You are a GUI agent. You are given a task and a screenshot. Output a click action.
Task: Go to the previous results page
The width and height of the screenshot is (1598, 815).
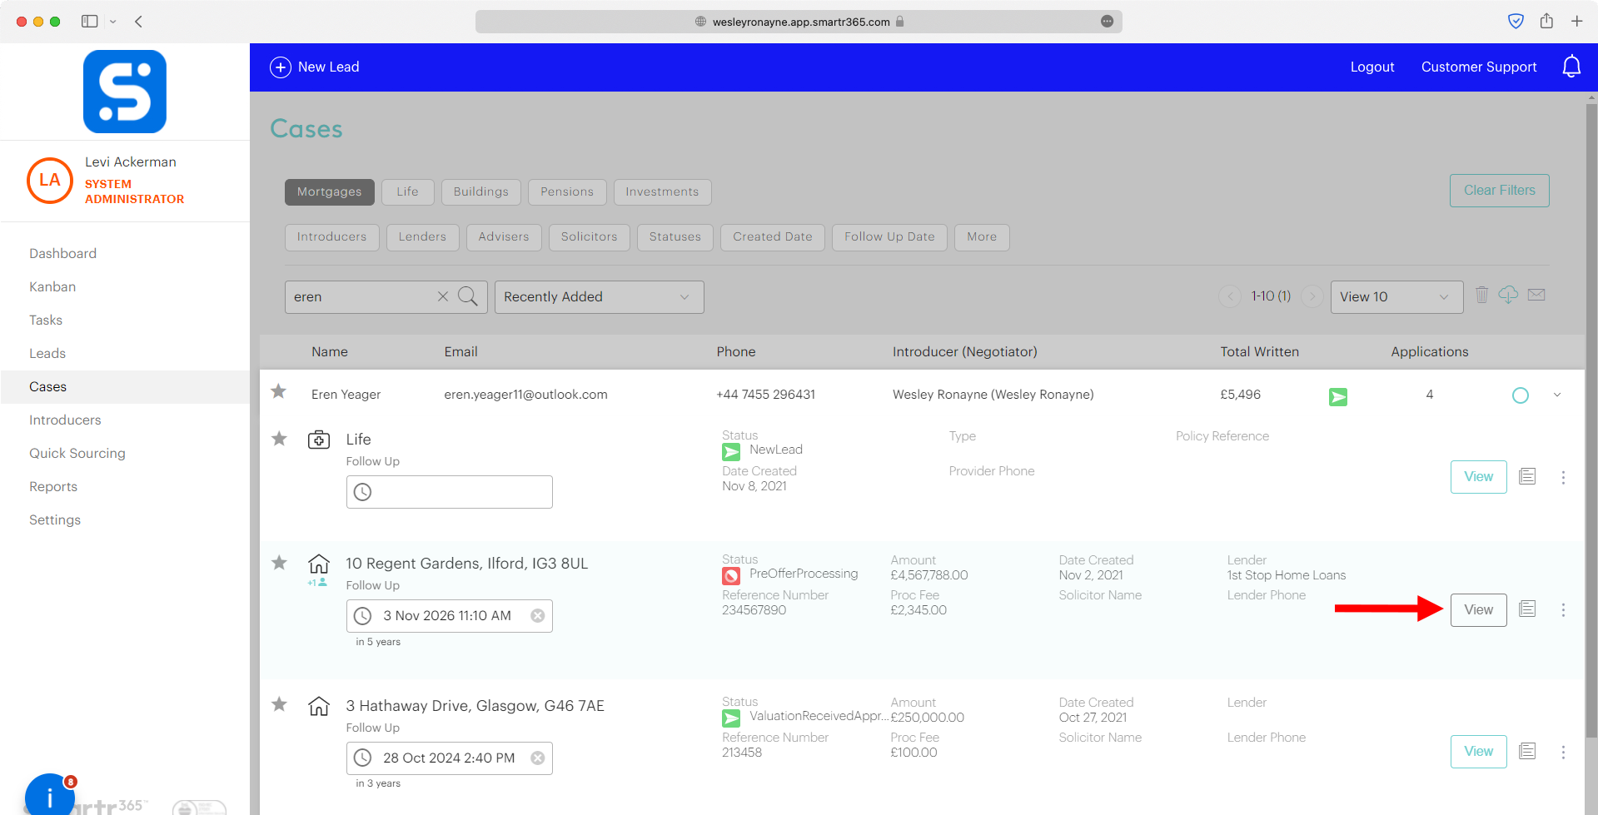pyautogui.click(x=1230, y=296)
